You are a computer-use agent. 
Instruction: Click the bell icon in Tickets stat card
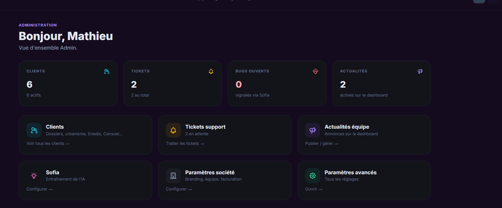pos(211,71)
